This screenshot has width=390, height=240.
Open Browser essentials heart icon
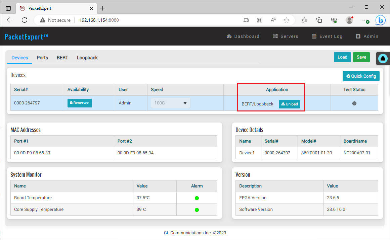334,20
